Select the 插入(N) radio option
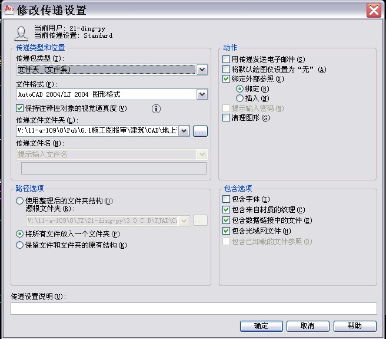Screen dimensions: 386x339 coord(239,98)
